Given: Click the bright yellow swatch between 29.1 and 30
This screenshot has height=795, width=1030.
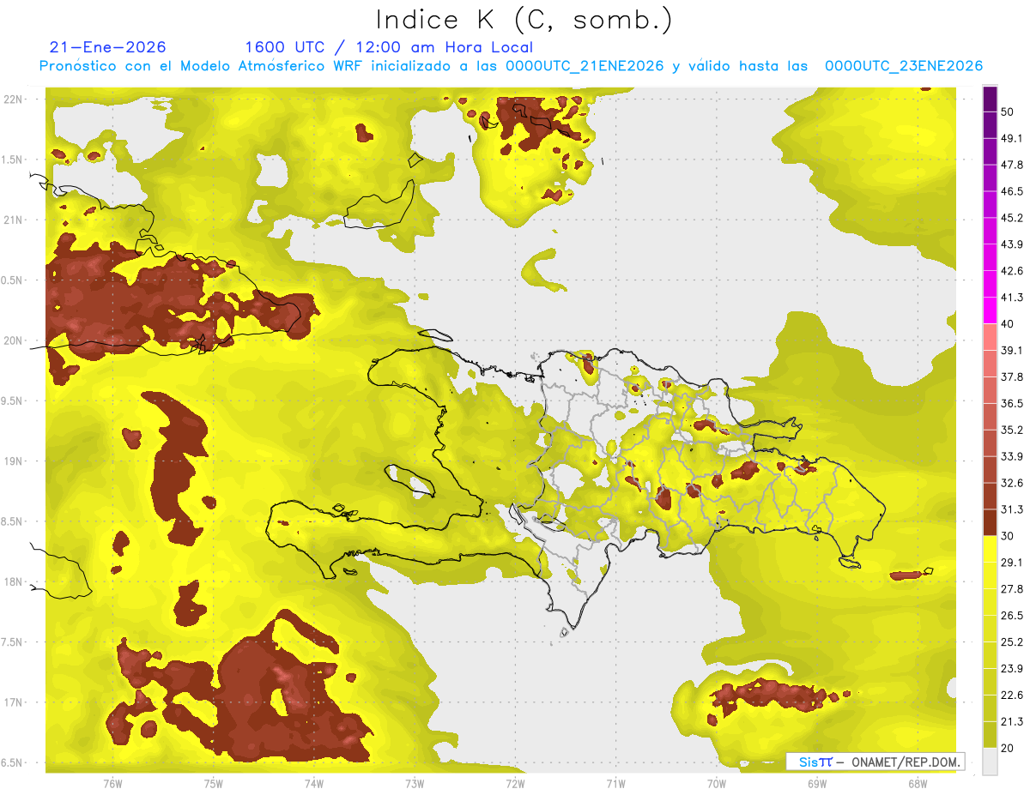Looking at the screenshot, I should 990,549.
